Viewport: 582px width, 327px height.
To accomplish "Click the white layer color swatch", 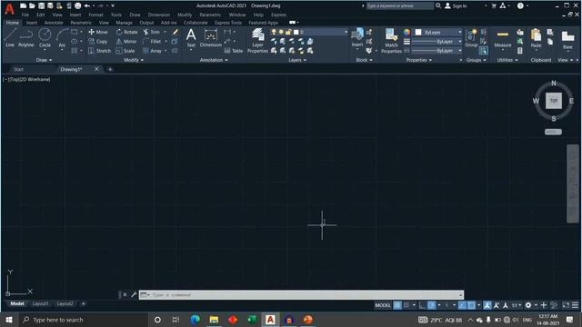I will (x=296, y=32).
